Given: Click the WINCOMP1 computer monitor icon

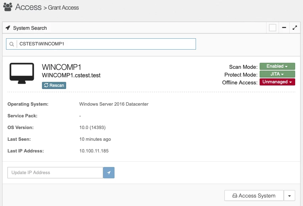Looking at the screenshot, I should [22, 73].
